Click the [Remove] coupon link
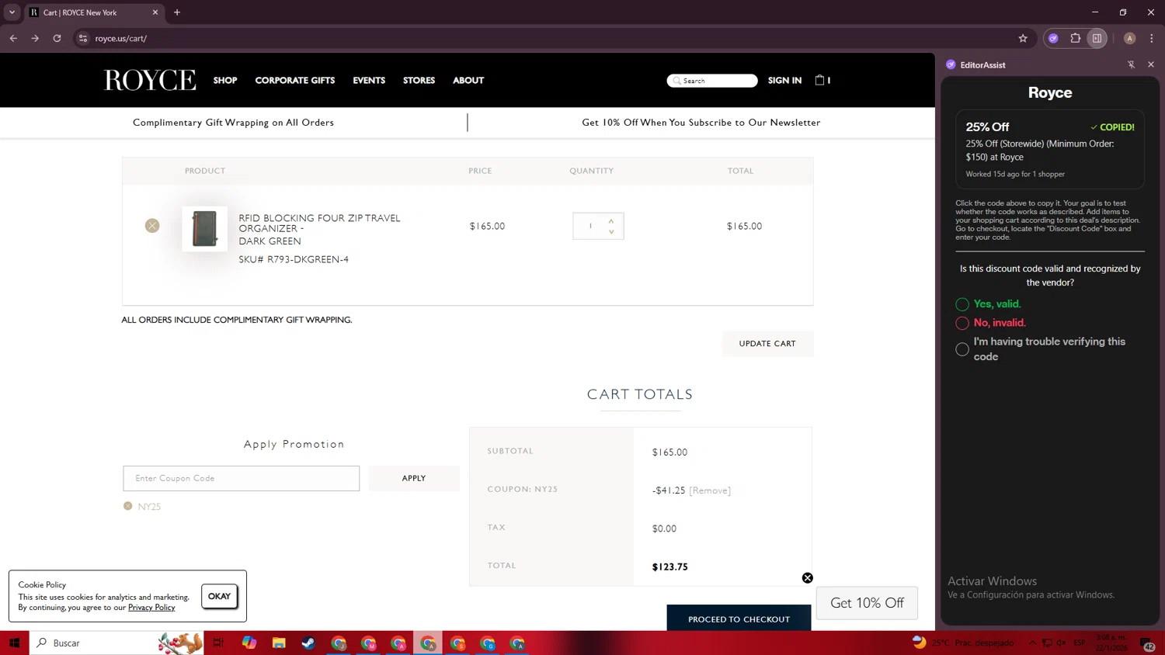The image size is (1165, 655). [710, 490]
